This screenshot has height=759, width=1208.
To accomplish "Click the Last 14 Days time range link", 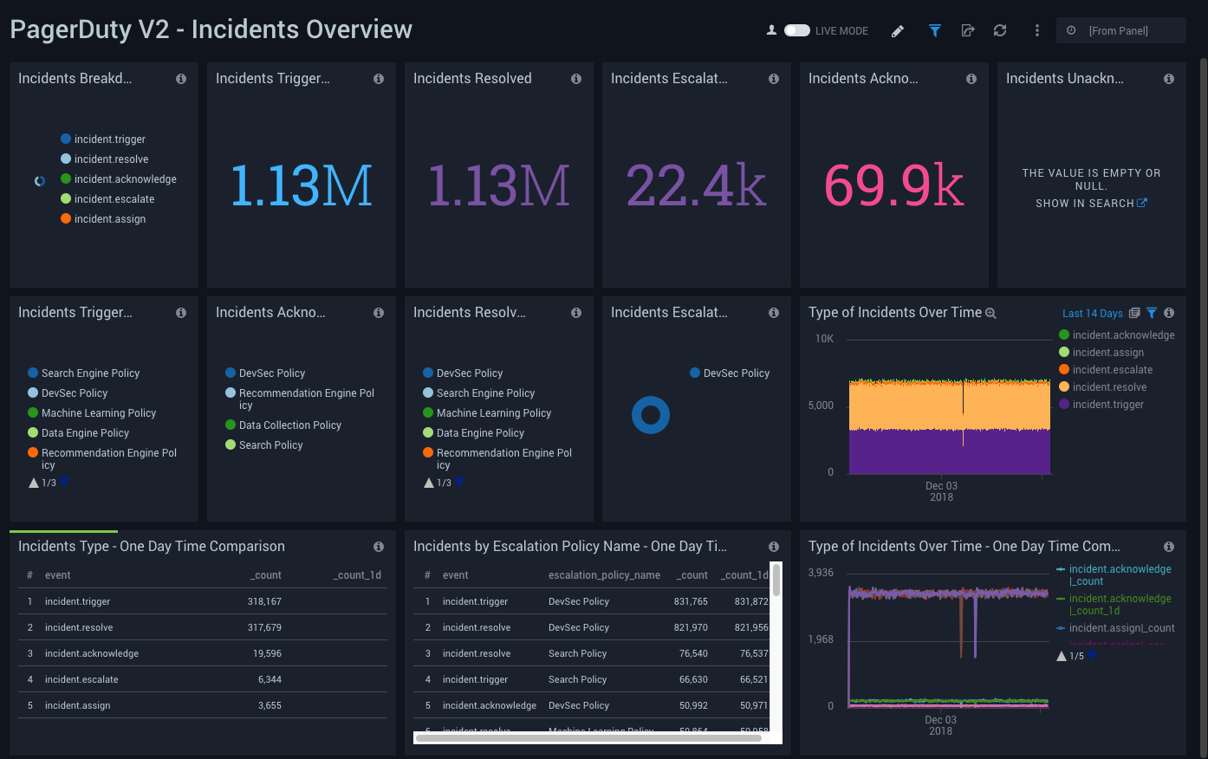I will 1092,314.
